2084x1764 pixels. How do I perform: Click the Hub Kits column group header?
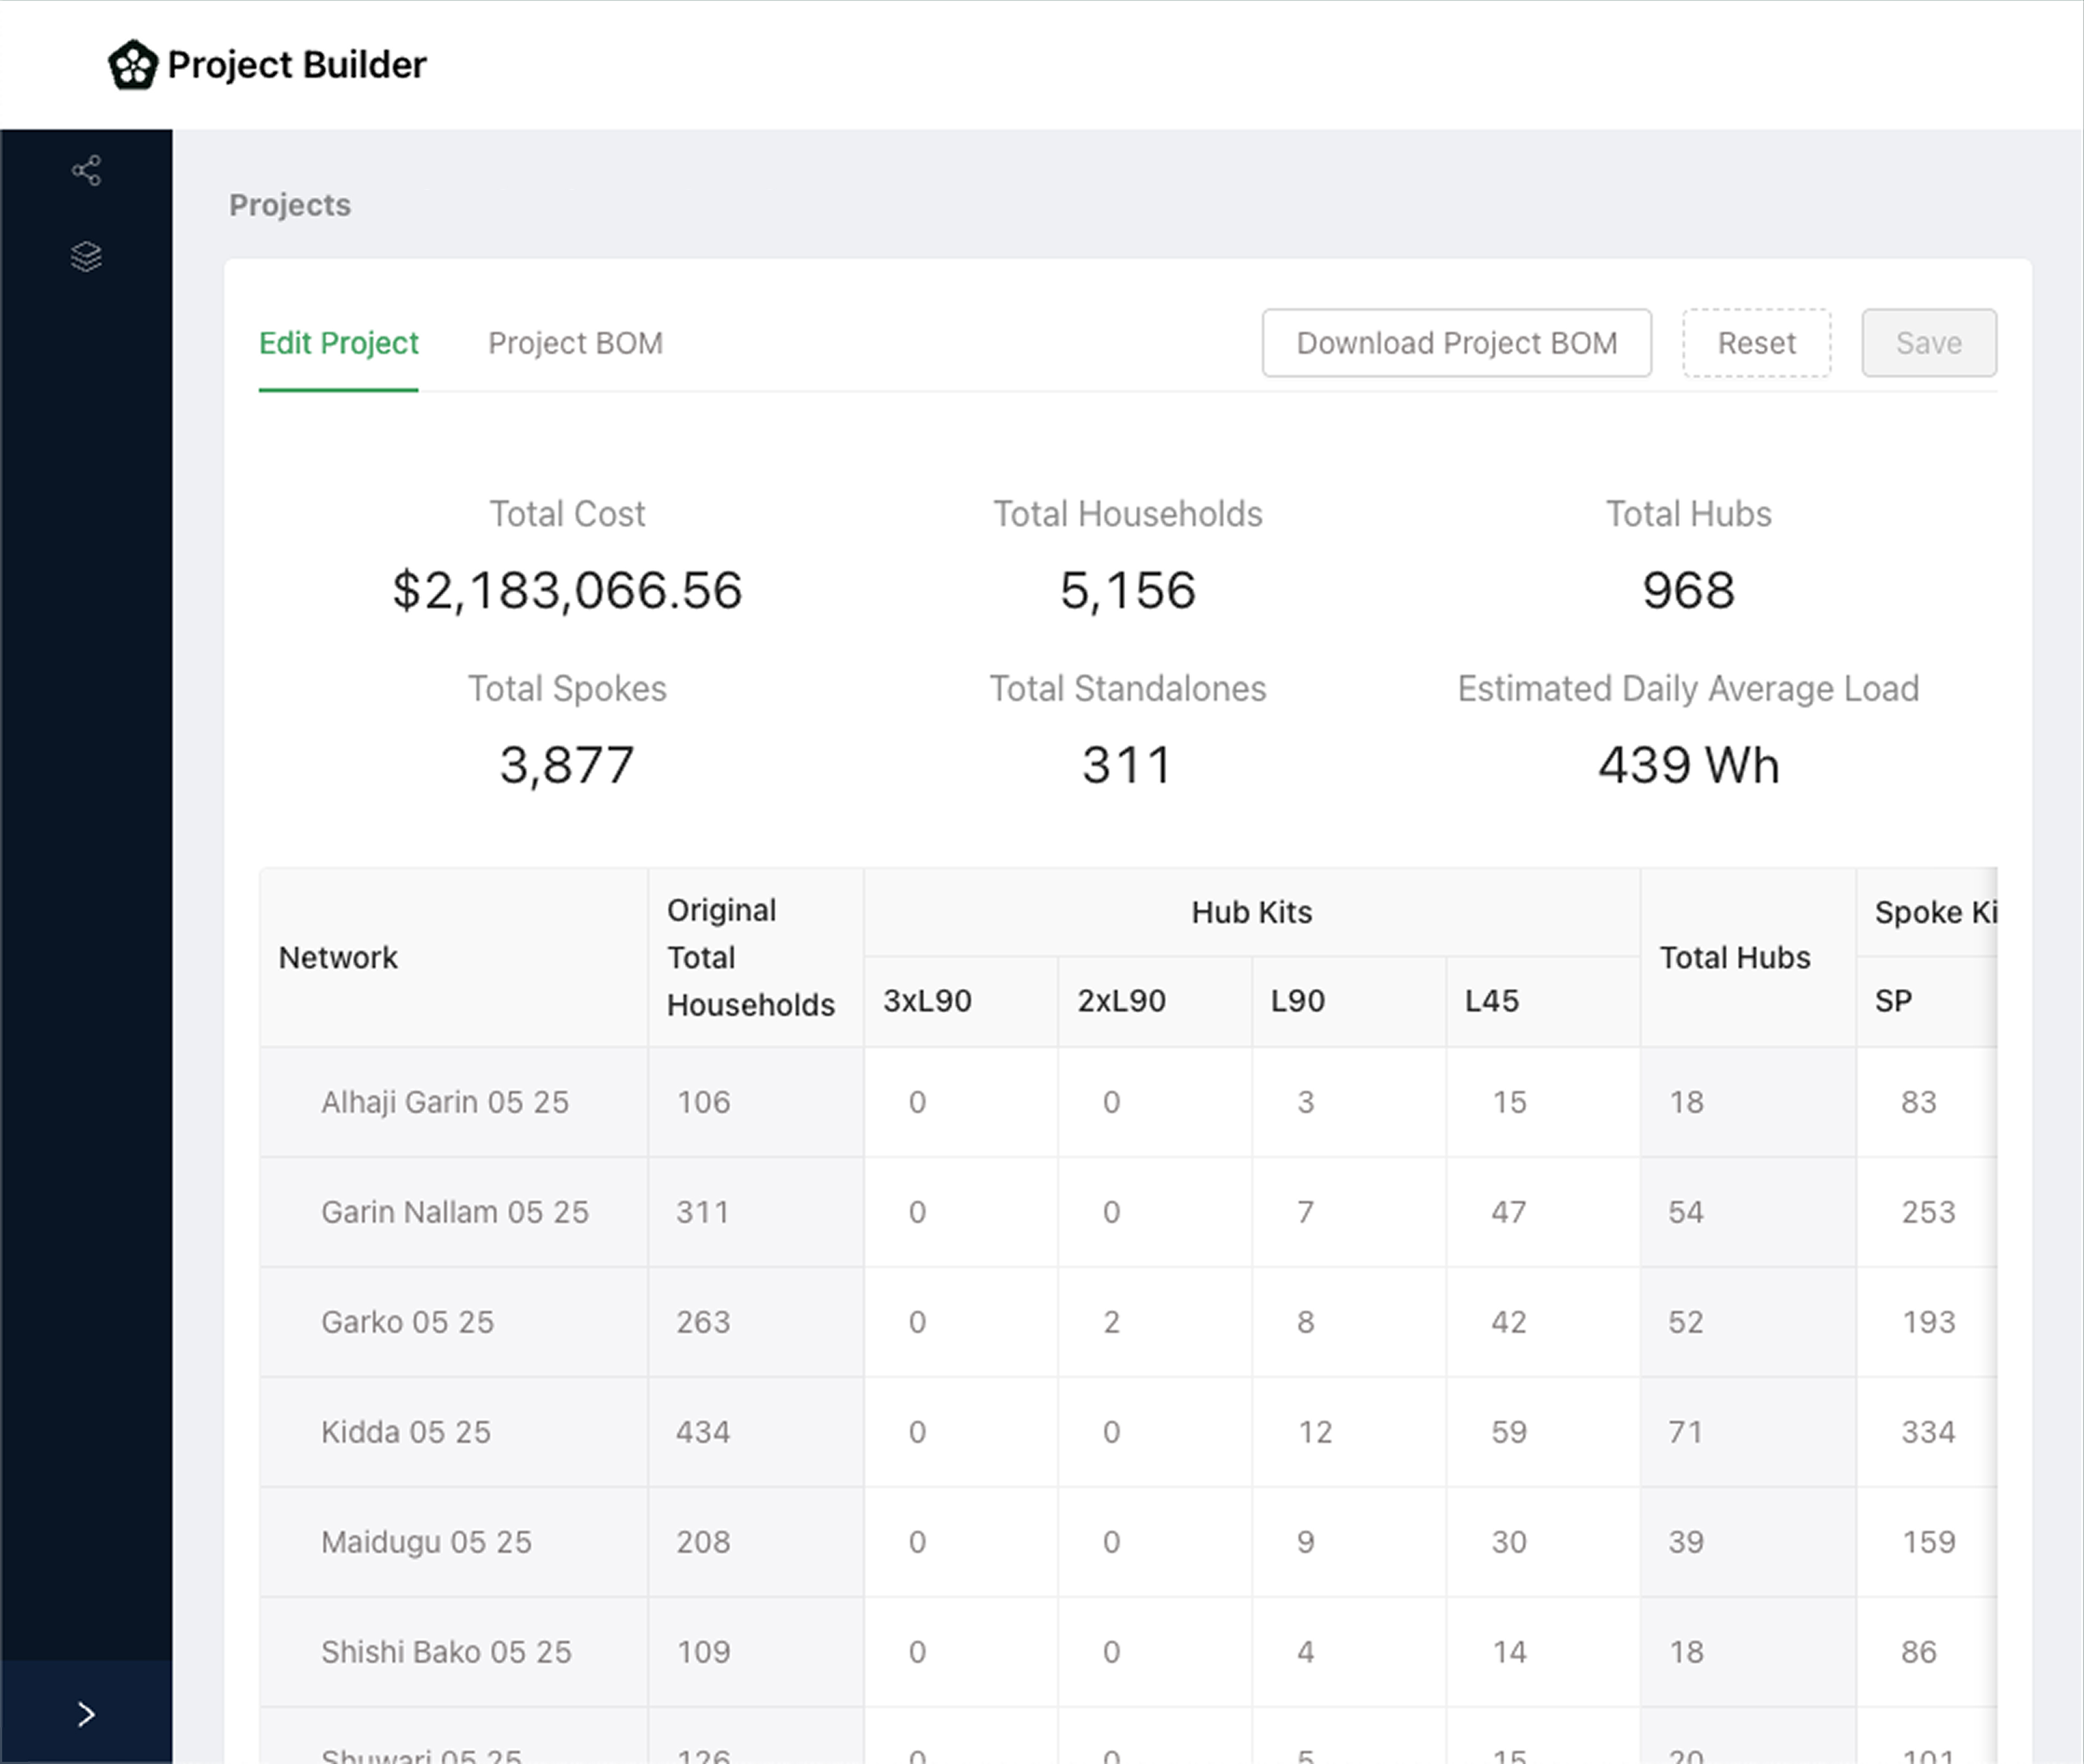pyautogui.click(x=1251, y=912)
